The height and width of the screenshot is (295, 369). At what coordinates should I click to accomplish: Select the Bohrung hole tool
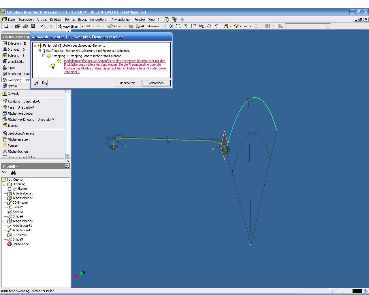click(x=13, y=56)
